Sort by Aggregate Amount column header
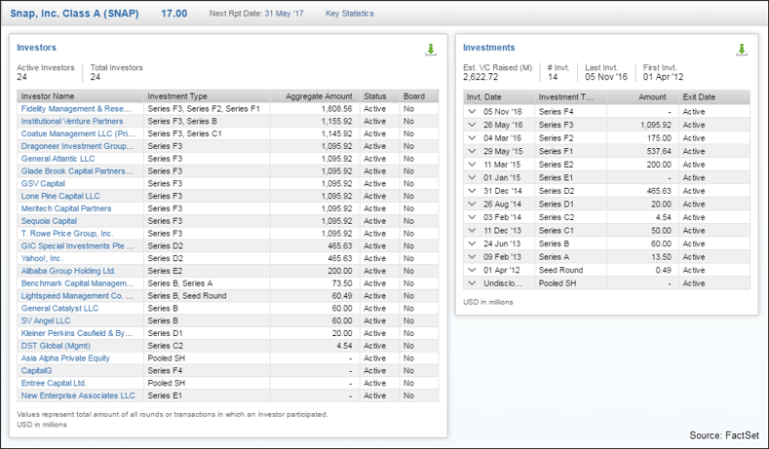This screenshot has width=769, height=449. 315,96
